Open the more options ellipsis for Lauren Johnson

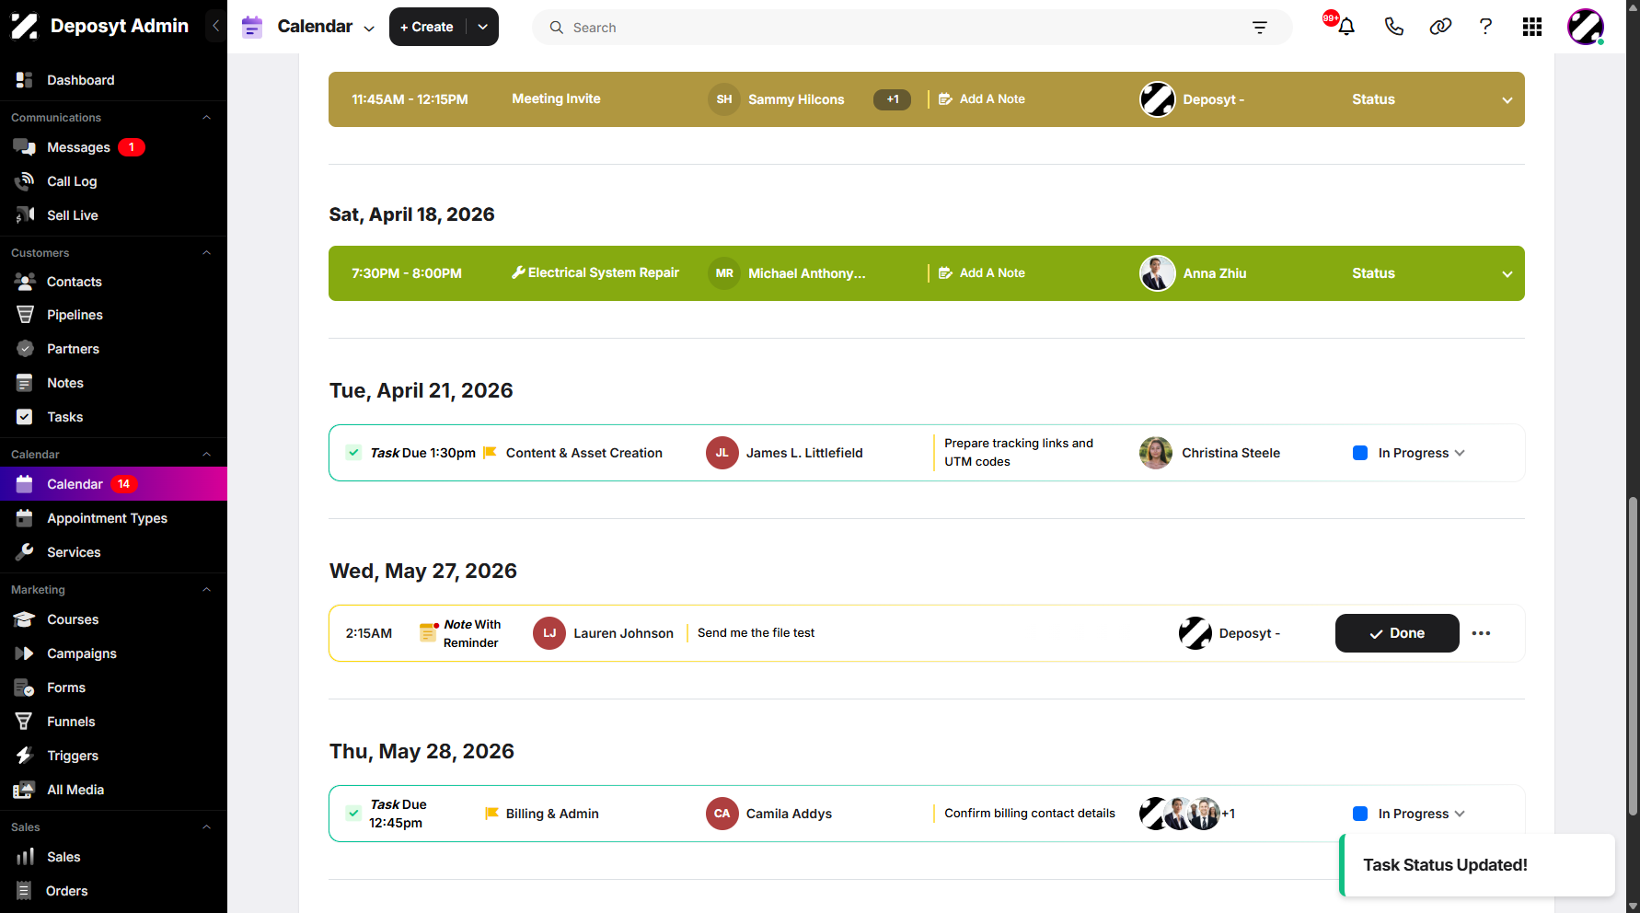pyautogui.click(x=1481, y=633)
